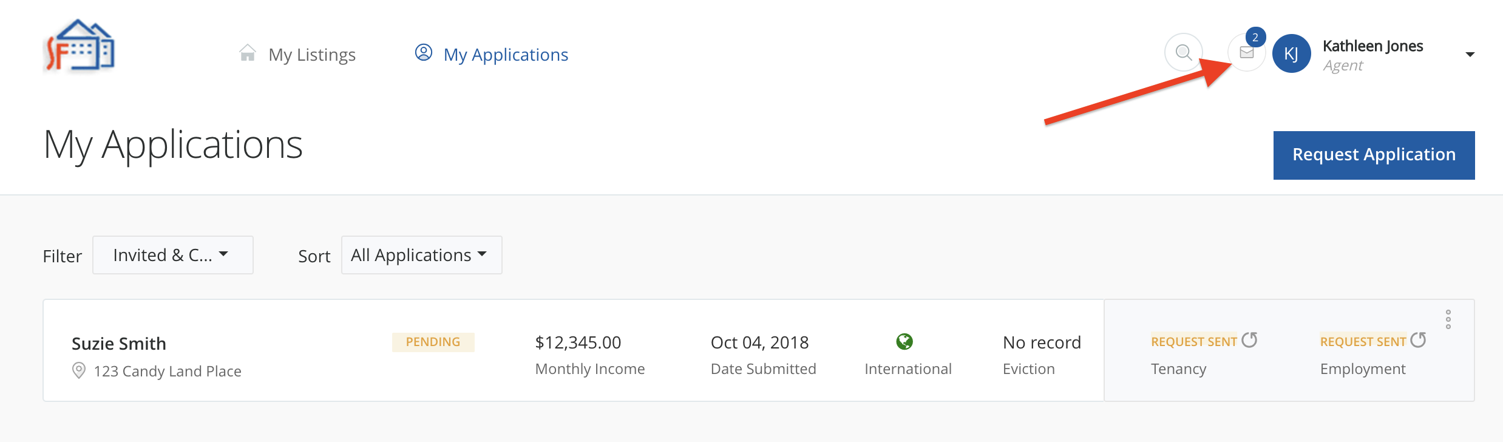This screenshot has height=442, width=1503.
Task: Click the International globe icon
Action: click(904, 342)
